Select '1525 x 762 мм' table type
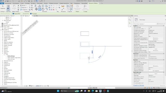 point(11,56)
